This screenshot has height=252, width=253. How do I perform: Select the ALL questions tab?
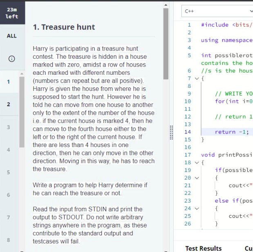(11, 36)
